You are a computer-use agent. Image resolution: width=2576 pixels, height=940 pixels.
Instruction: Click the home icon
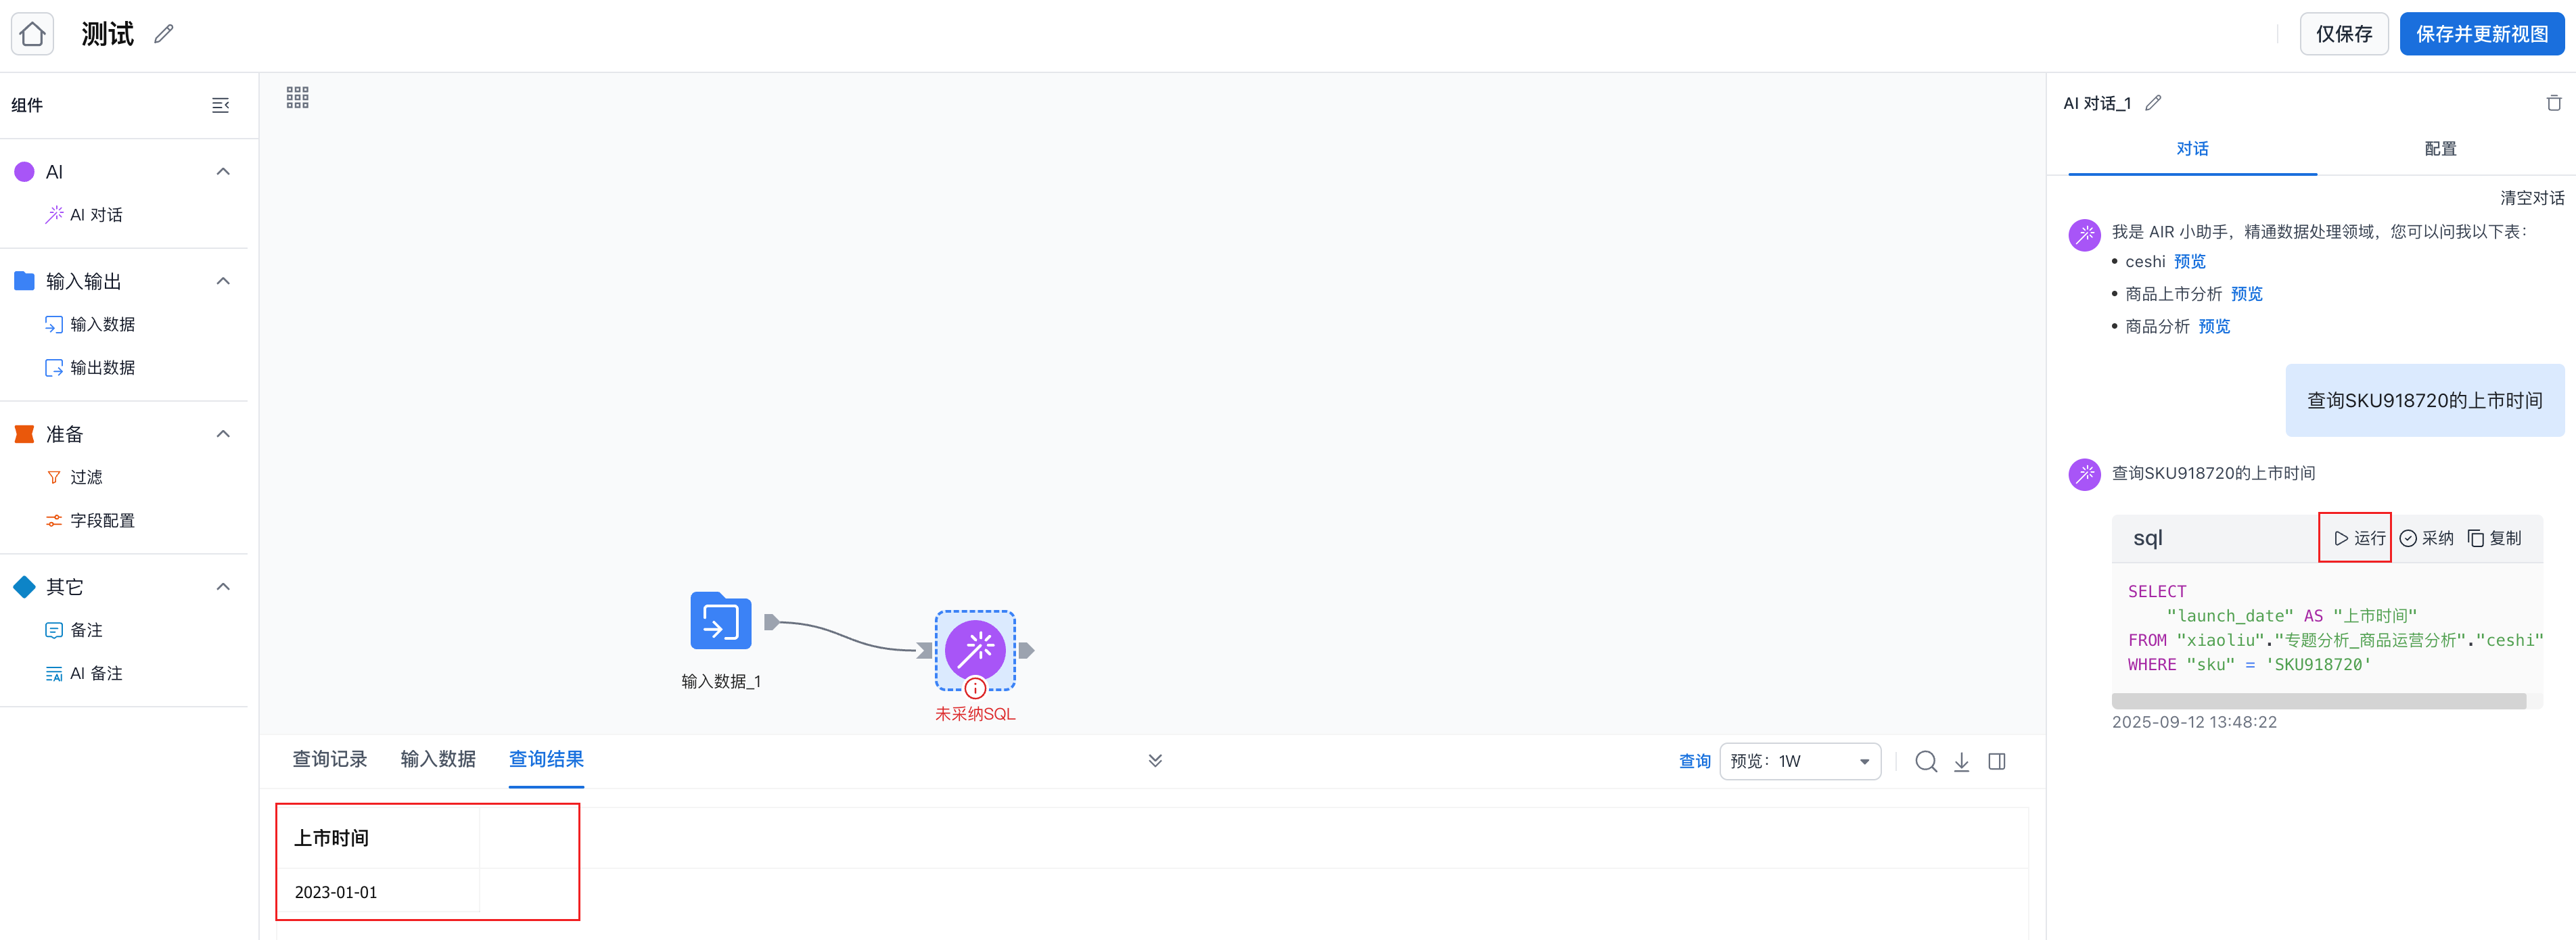(x=32, y=34)
